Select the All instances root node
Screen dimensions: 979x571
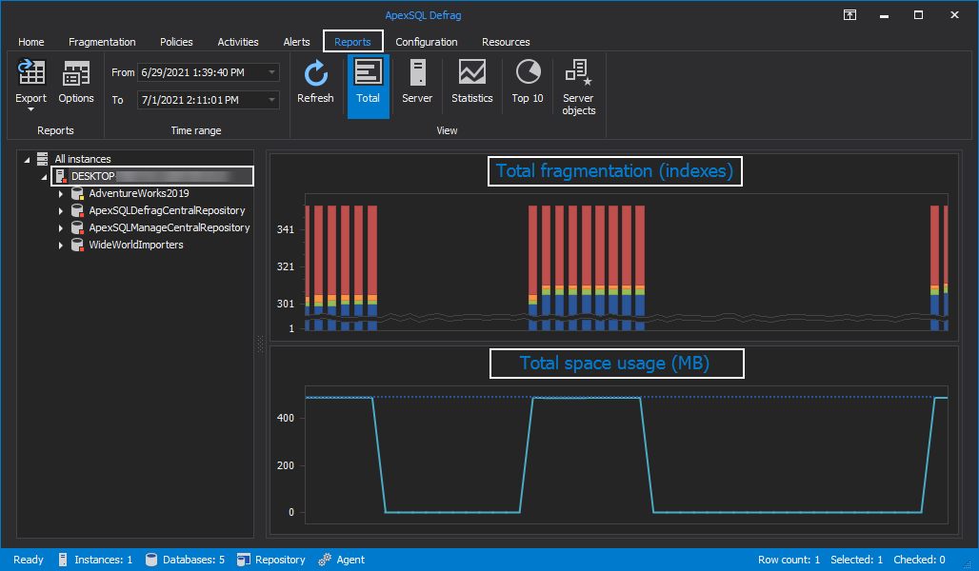point(83,159)
